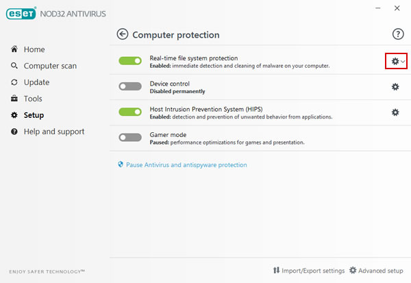Viewport: 411px width, 283px height.
Task: Open the help question mark icon
Action: click(x=398, y=34)
